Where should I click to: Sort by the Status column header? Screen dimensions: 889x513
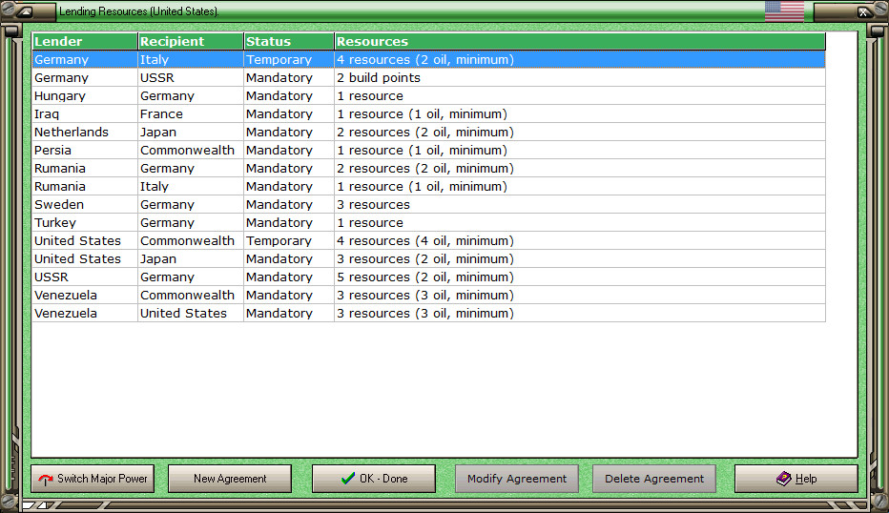(x=289, y=41)
